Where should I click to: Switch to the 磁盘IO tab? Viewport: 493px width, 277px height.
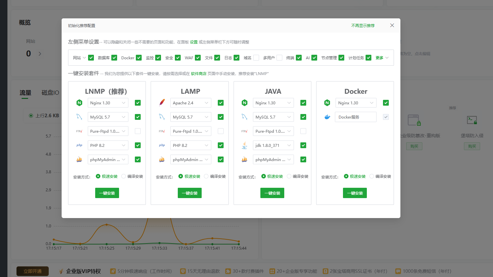50,93
